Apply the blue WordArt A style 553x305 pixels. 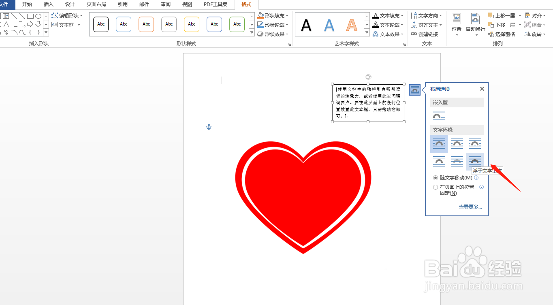(x=329, y=25)
